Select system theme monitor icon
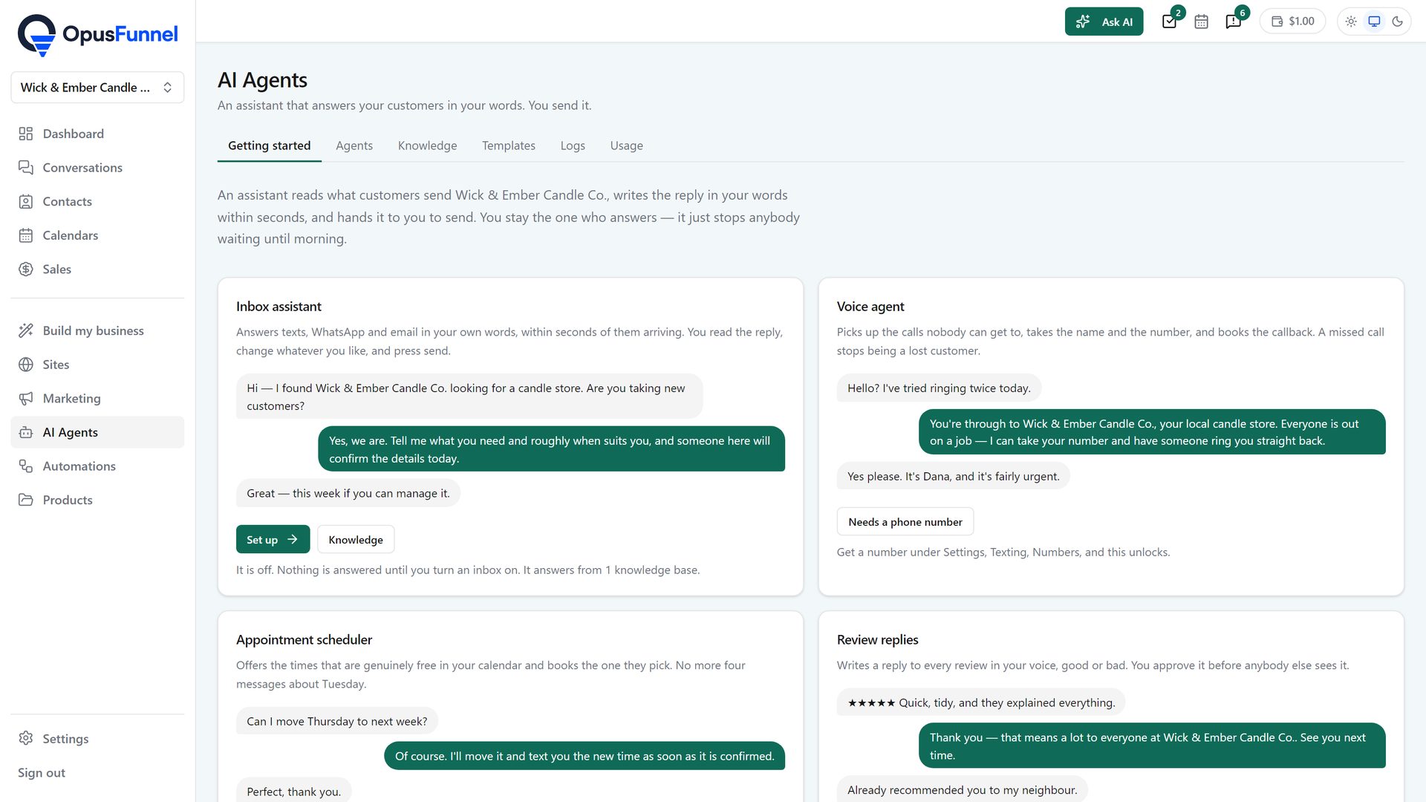The image size is (1426, 802). [1374, 22]
